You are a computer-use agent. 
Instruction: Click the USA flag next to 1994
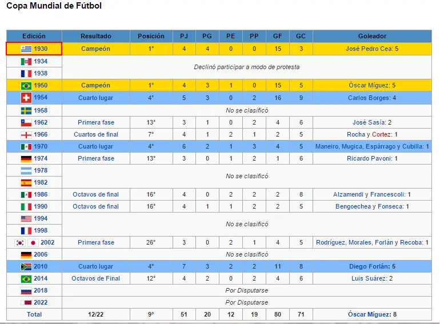tap(26, 218)
